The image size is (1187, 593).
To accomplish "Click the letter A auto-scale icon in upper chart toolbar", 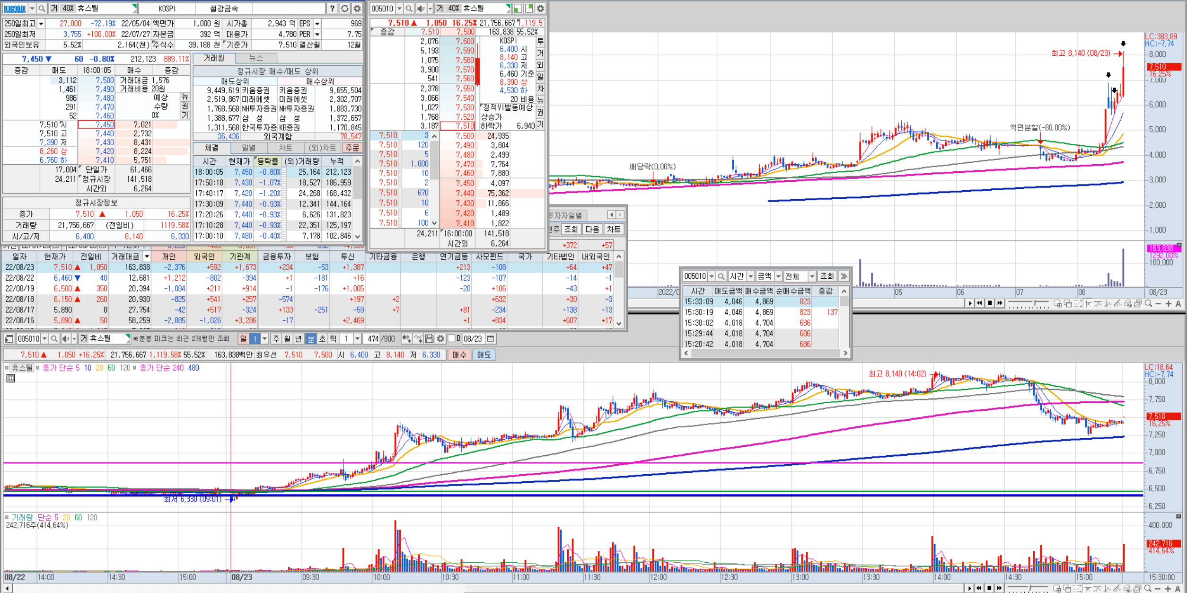I will [1178, 304].
